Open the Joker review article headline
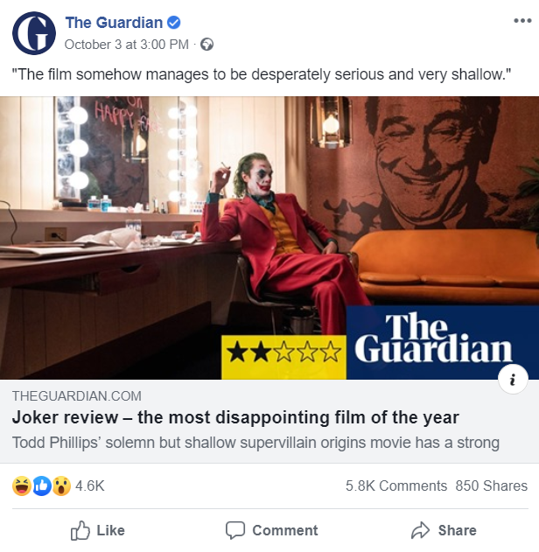The width and height of the screenshot is (539, 552). pyautogui.click(x=235, y=417)
